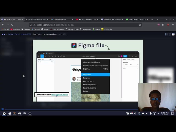Click the Wi-Fi network tray icon
This screenshot has height=132, width=176.
point(155,114)
